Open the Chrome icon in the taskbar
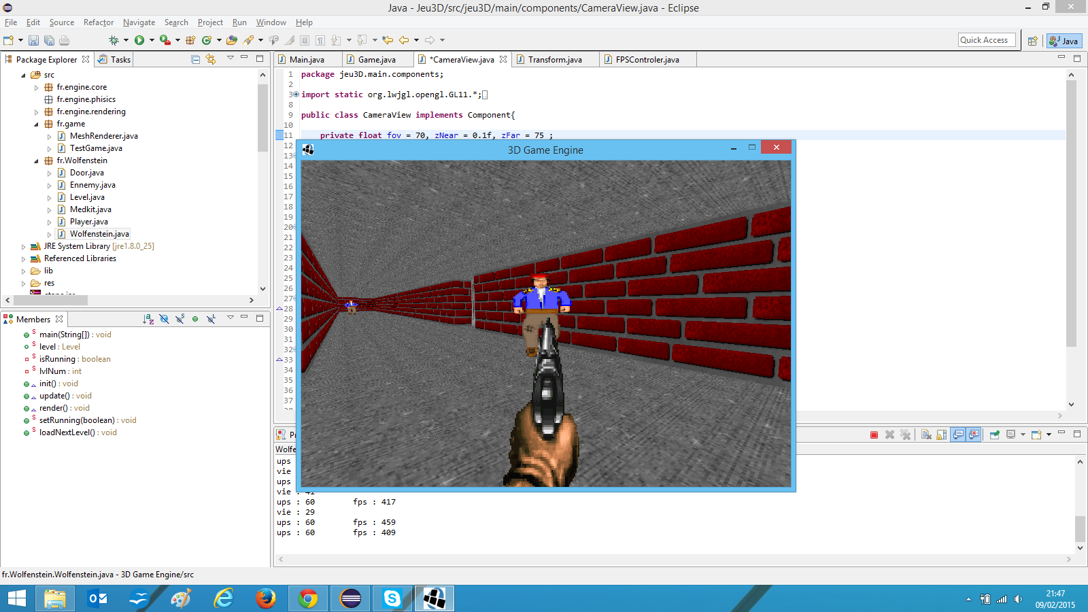 tap(308, 598)
